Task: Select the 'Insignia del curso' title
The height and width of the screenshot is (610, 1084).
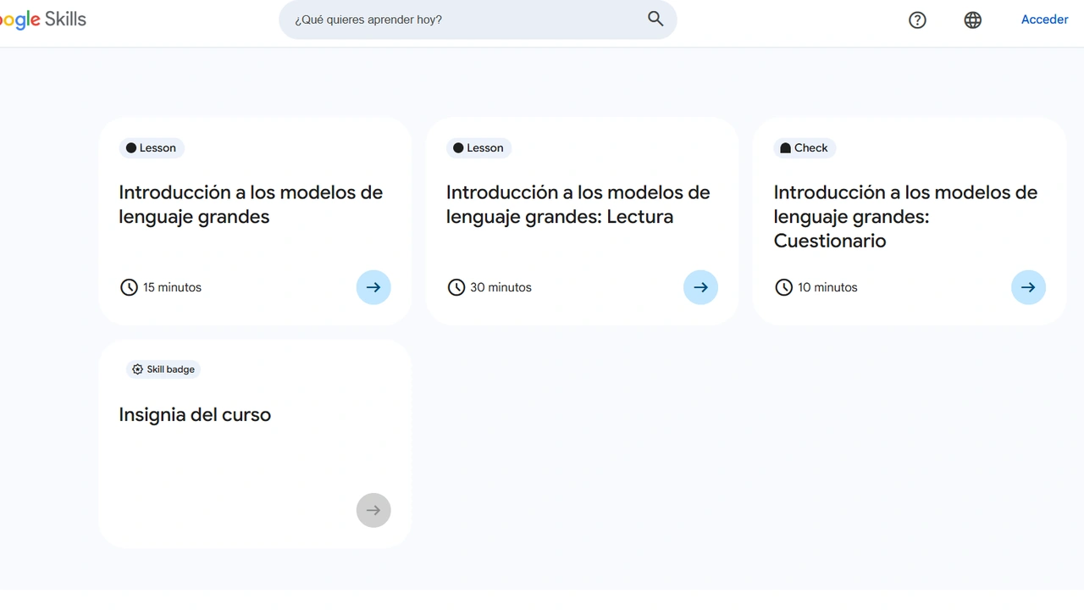Action: (x=195, y=414)
